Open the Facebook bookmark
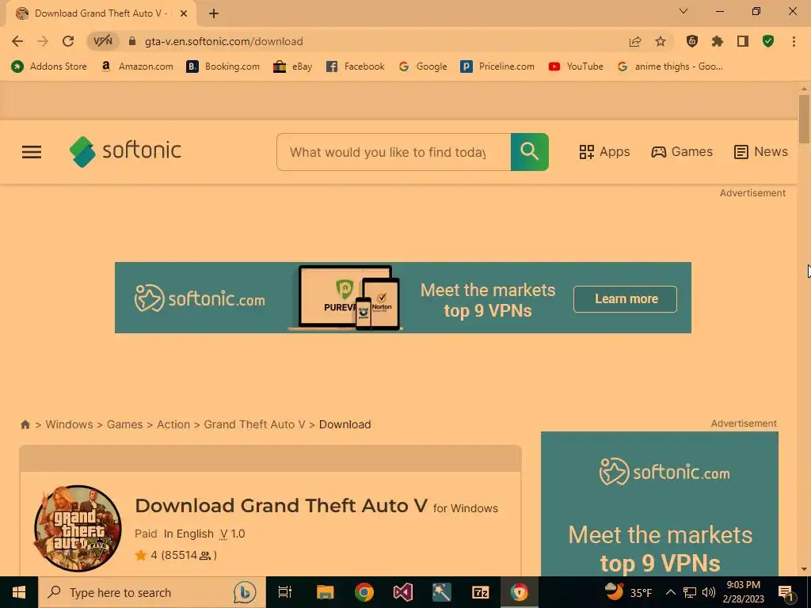 click(x=356, y=66)
